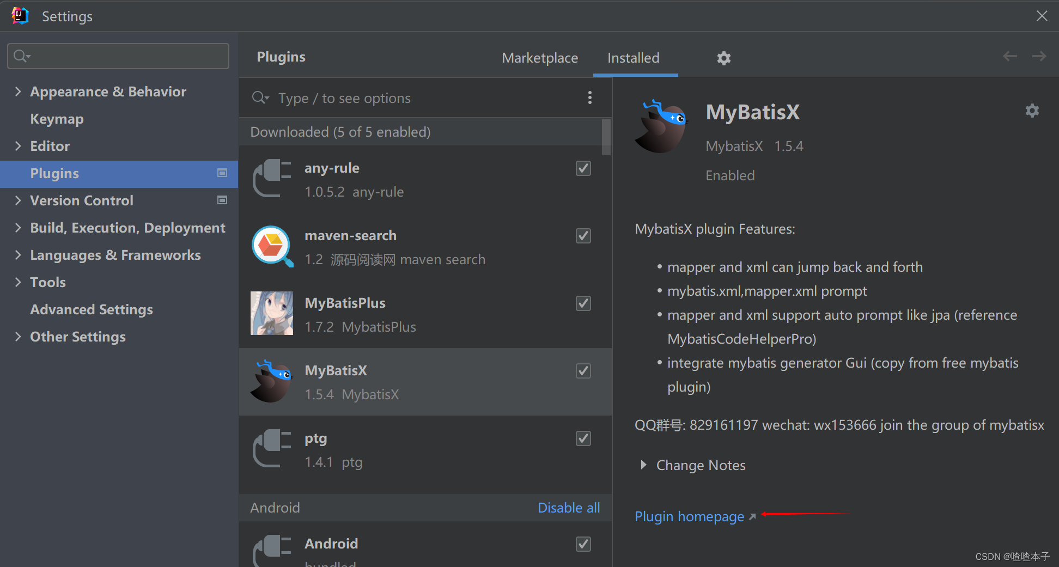The width and height of the screenshot is (1059, 567).
Task: Switch to the Marketplace tab
Action: pos(540,58)
